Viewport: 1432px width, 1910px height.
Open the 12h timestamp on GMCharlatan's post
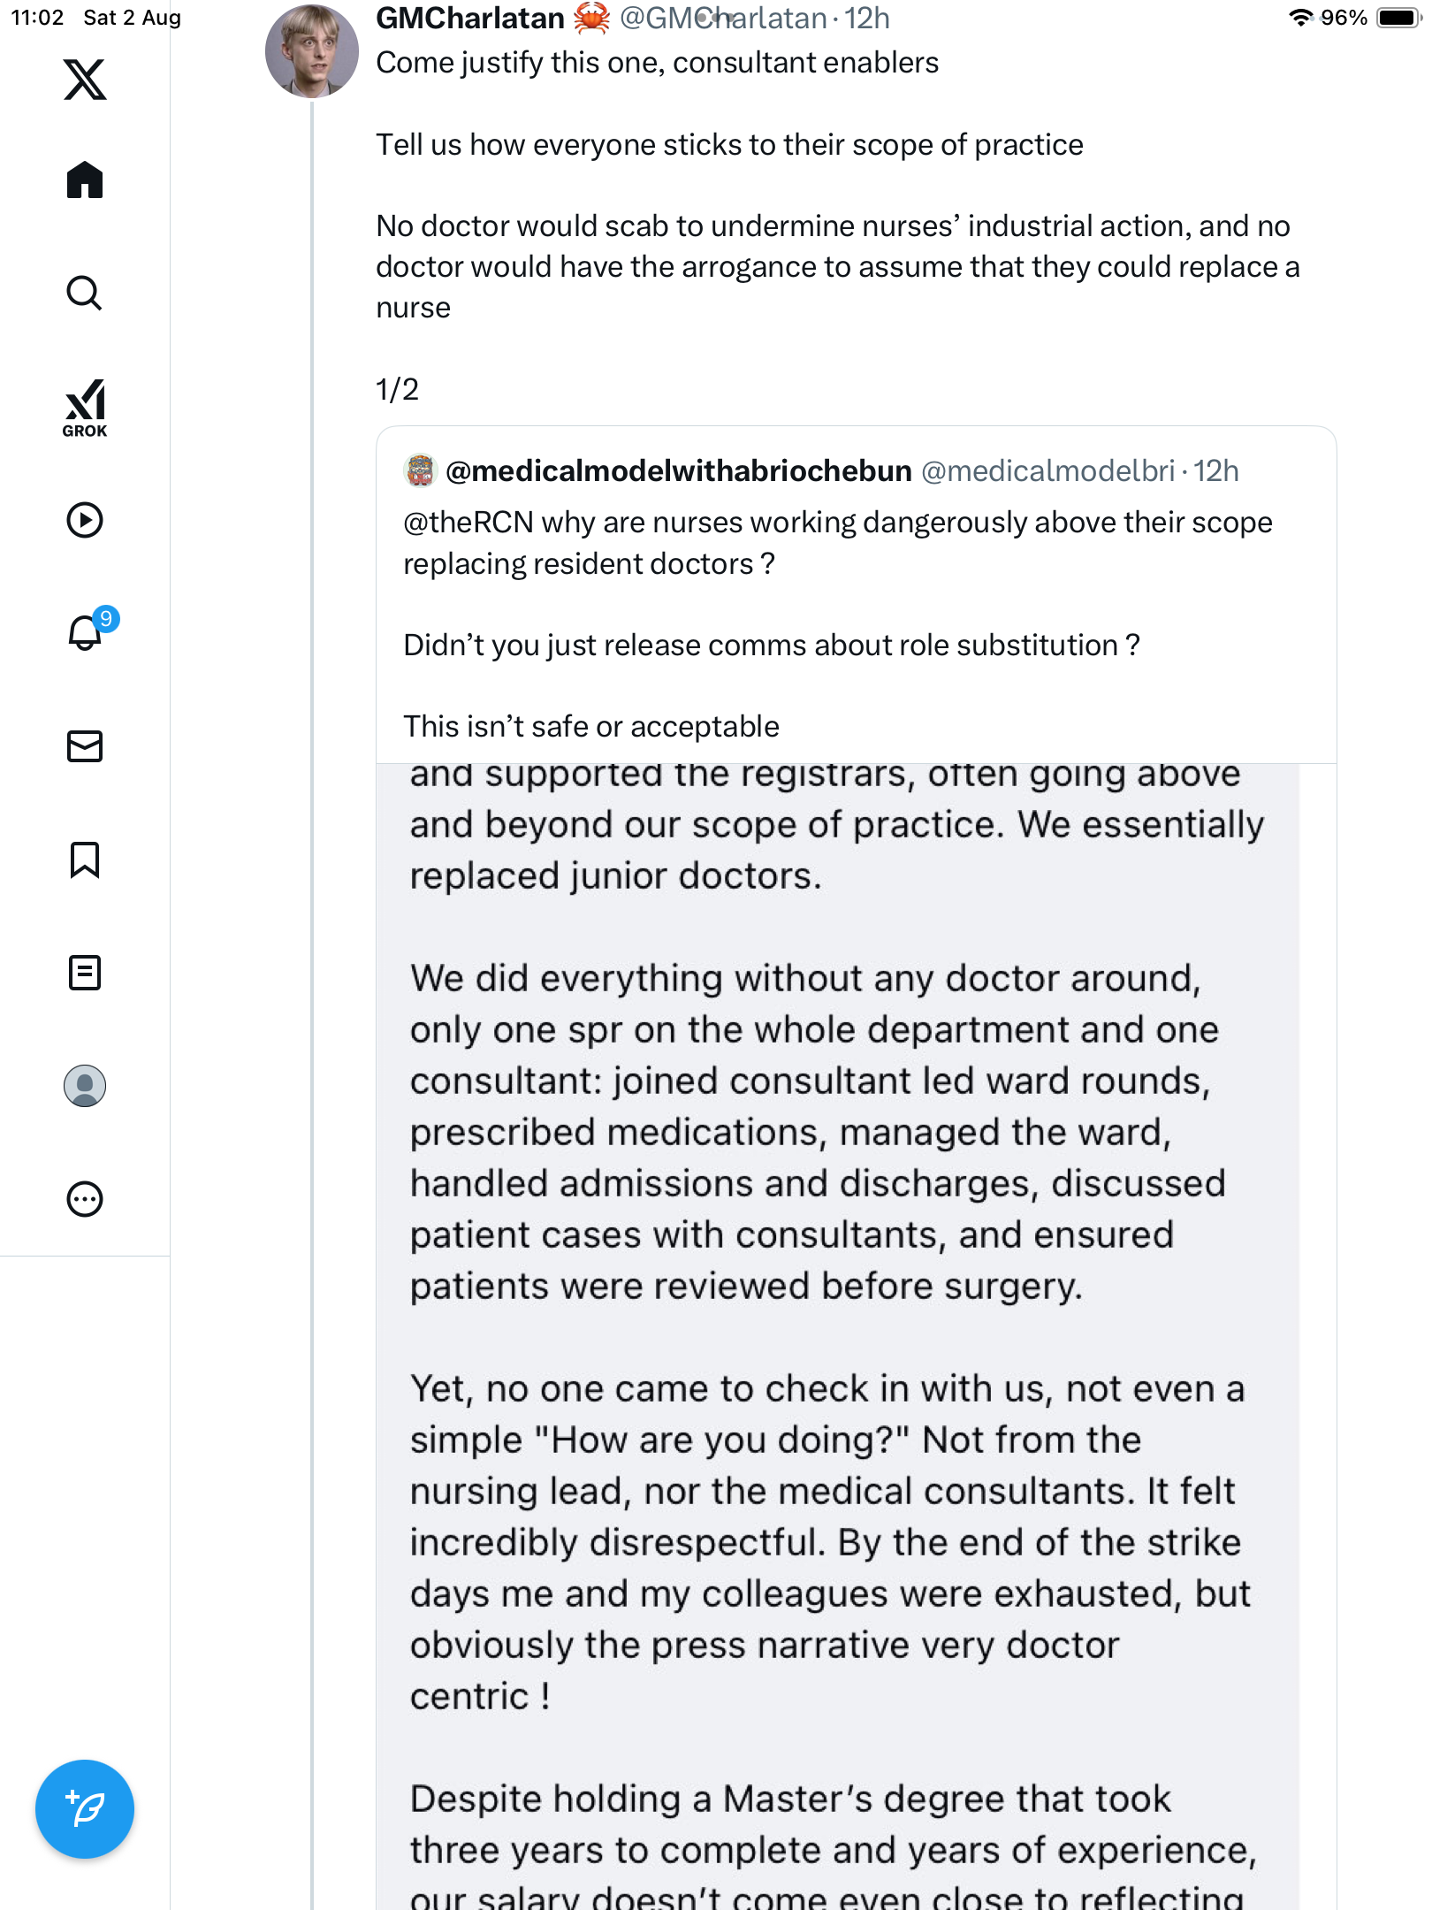point(867,18)
